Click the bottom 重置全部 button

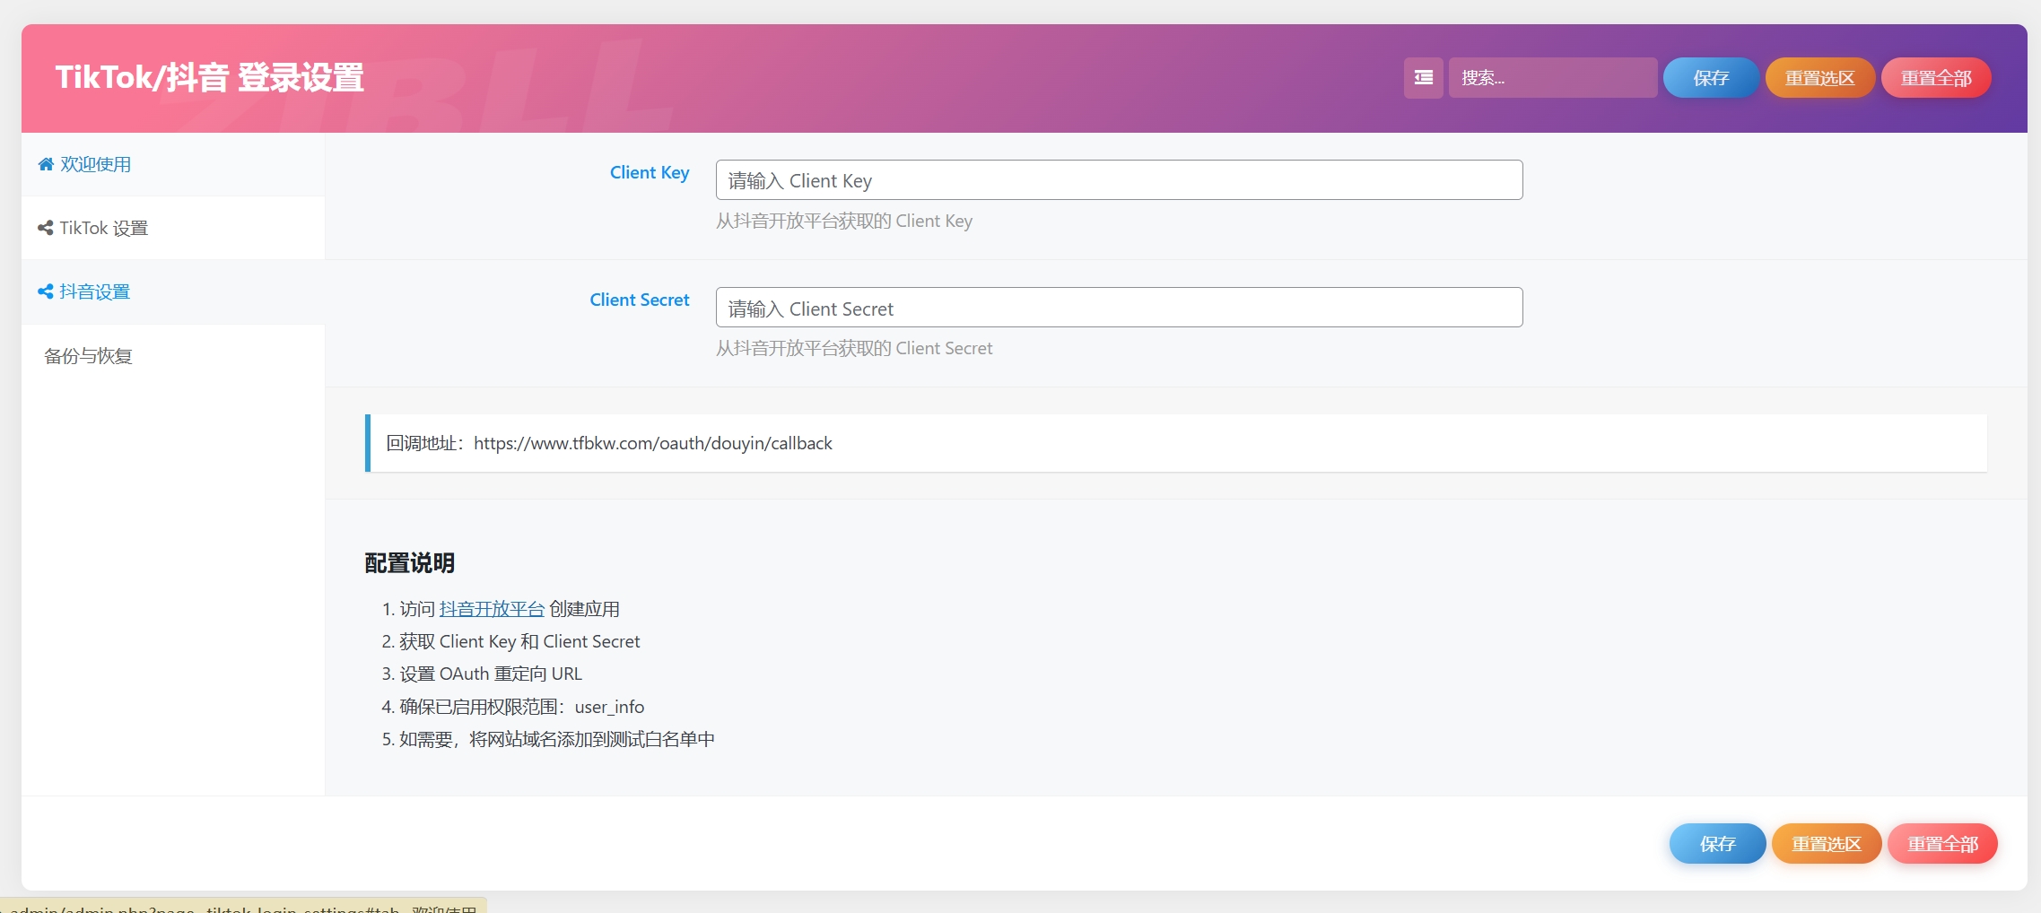1942,844
